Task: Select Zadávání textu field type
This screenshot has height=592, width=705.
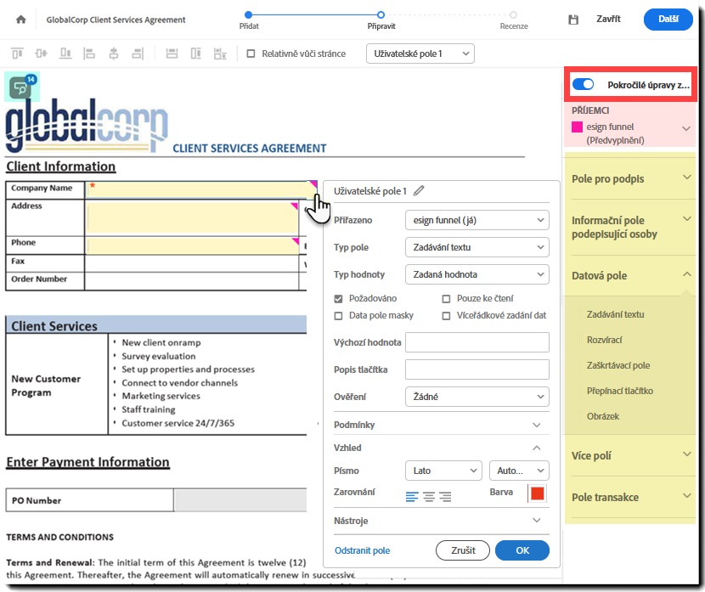Action: tap(615, 314)
